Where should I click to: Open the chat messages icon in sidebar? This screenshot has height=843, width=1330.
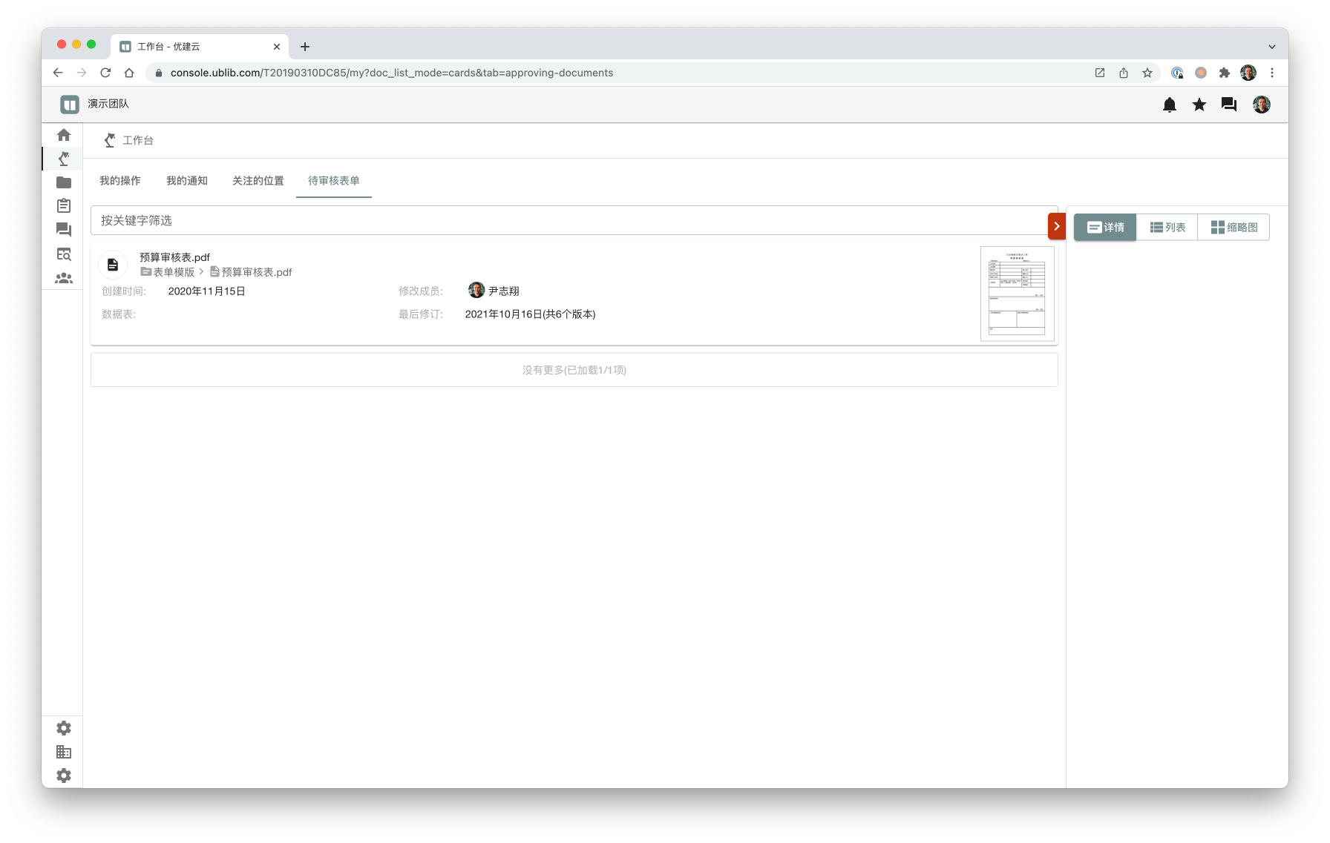point(64,230)
